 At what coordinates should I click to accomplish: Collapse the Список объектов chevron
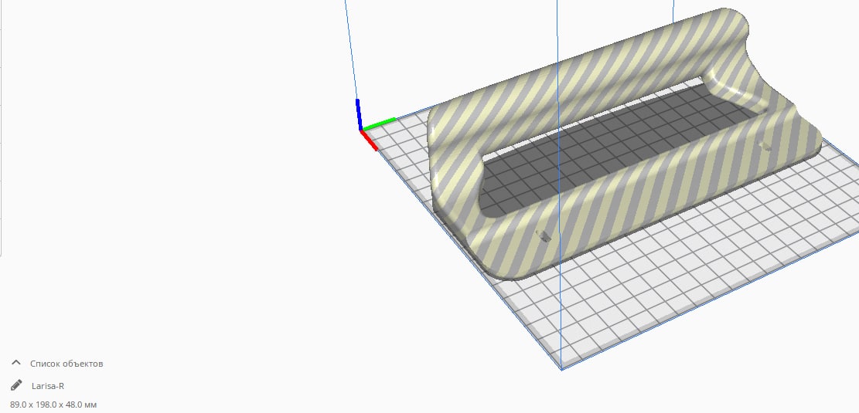(16, 364)
